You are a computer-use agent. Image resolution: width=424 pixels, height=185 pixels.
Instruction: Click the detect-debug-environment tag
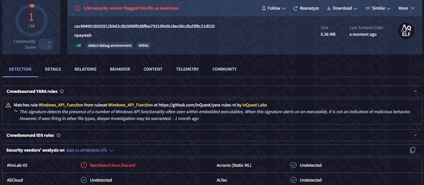click(110, 45)
